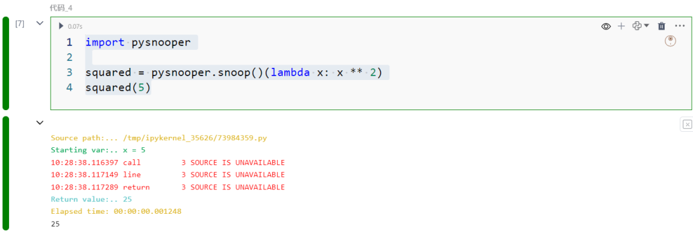Add a new cell with the plus icon
Screen dimensions: 693x249
click(x=621, y=26)
